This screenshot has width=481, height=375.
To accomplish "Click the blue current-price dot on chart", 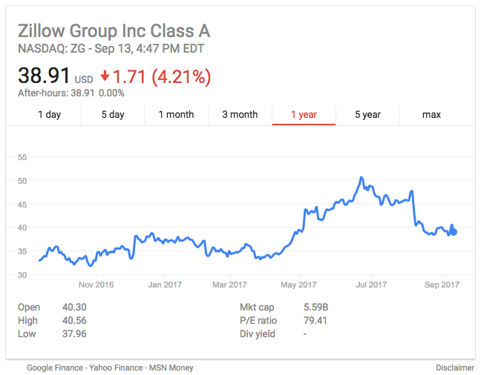I will click(x=454, y=232).
